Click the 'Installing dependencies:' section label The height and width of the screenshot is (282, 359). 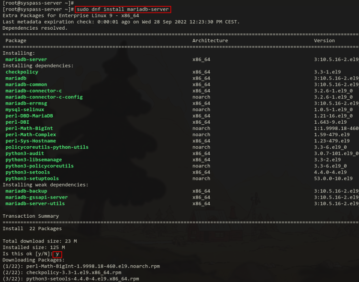(x=38, y=66)
